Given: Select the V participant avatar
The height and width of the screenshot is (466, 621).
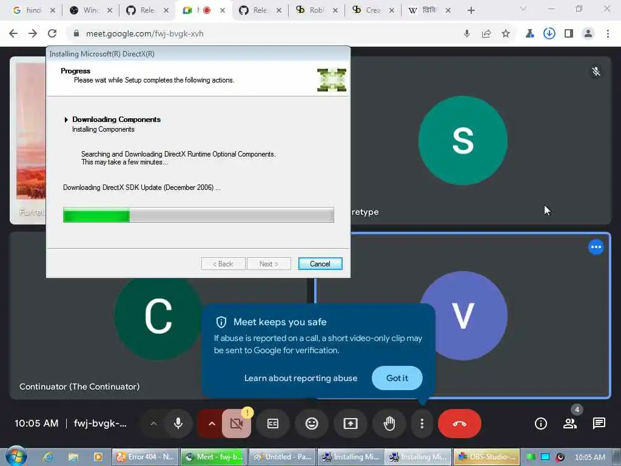Looking at the screenshot, I should click(x=463, y=316).
